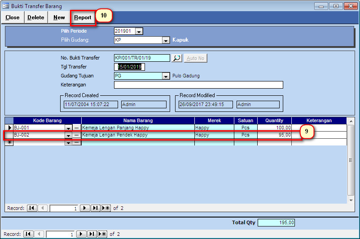Expand the Pilih Periode dropdown

[x=139, y=31]
